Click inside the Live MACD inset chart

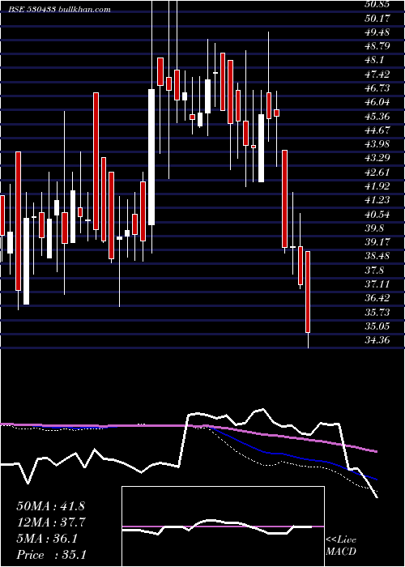pos(223,526)
